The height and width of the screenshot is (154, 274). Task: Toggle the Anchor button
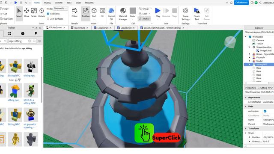(x=144, y=19)
